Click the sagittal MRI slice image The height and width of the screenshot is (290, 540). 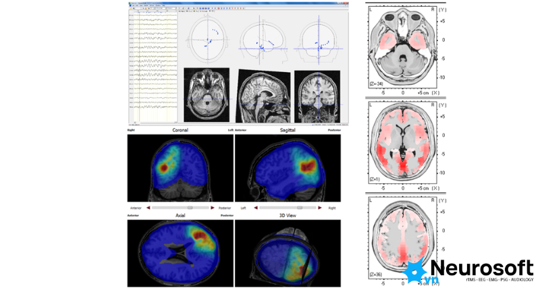[263, 96]
